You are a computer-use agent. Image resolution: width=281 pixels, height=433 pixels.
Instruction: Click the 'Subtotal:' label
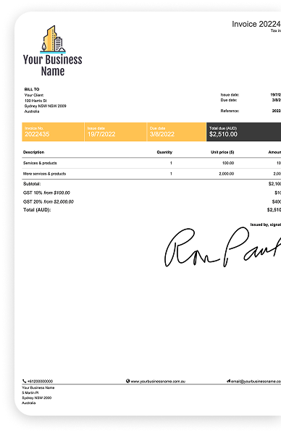32,184
